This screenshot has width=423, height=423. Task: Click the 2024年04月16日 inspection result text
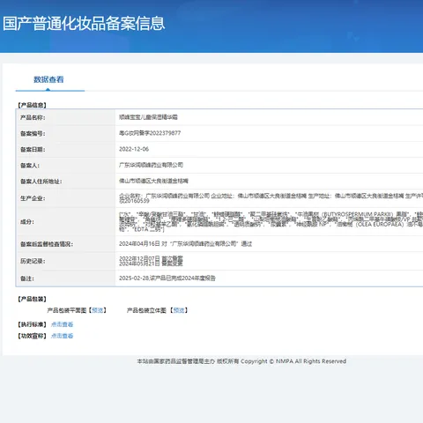tap(185, 244)
